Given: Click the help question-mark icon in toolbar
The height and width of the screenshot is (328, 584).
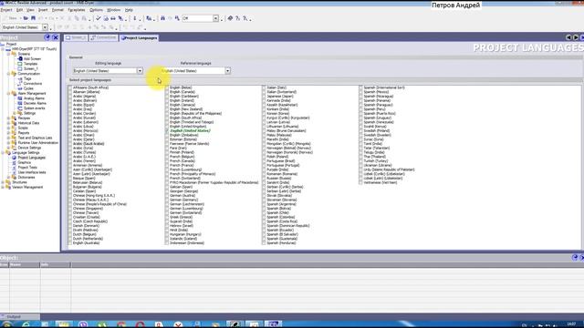Looking at the screenshot, I should click(x=237, y=18).
